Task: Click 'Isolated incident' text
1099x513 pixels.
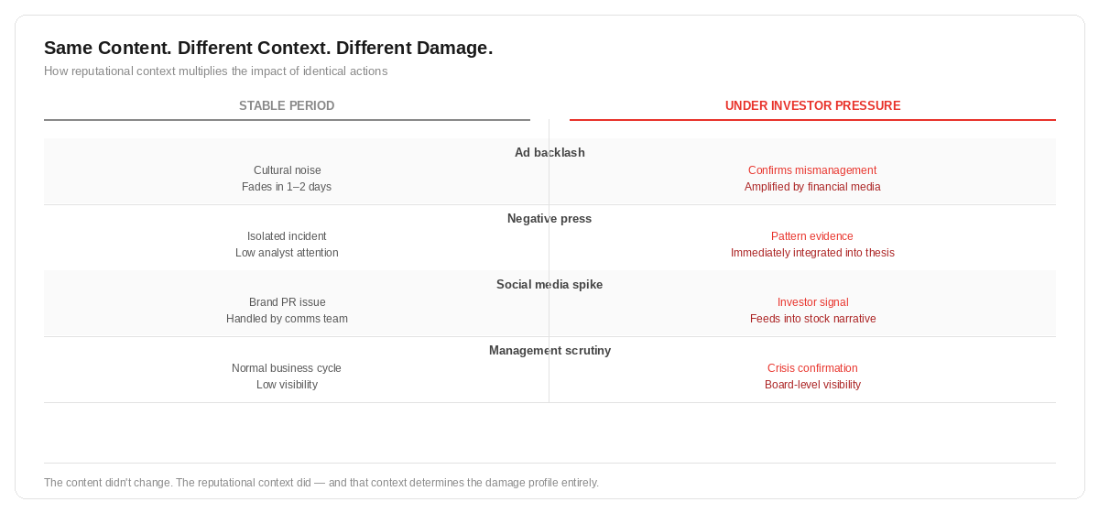Action: (x=287, y=236)
